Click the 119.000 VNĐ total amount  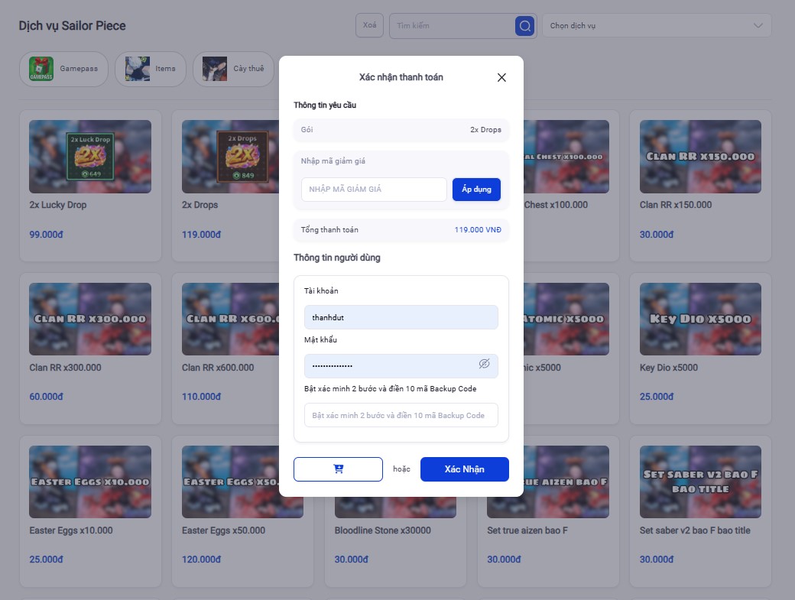point(478,229)
